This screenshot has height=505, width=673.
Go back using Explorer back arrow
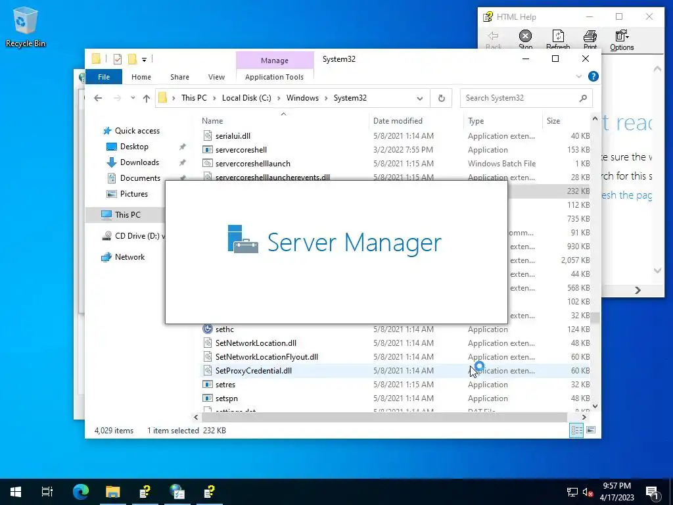(98, 98)
